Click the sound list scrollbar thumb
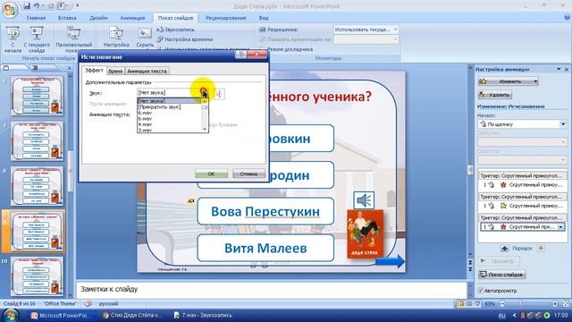Screen dimensions: 572x322 tap(205, 107)
